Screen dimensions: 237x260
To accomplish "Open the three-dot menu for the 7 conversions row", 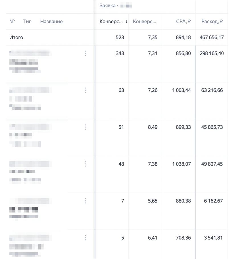I will pyautogui.click(x=86, y=201).
